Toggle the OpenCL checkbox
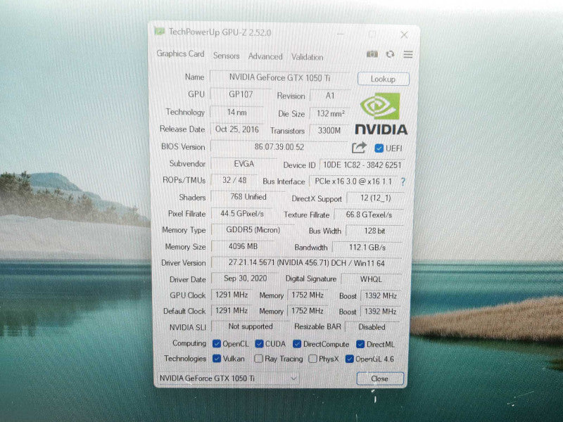563x422 pixels. pos(217,343)
